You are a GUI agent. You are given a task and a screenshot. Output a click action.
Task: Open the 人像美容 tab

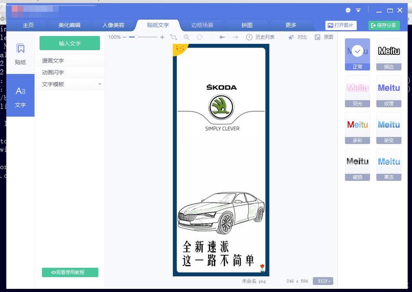tap(113, 25)
